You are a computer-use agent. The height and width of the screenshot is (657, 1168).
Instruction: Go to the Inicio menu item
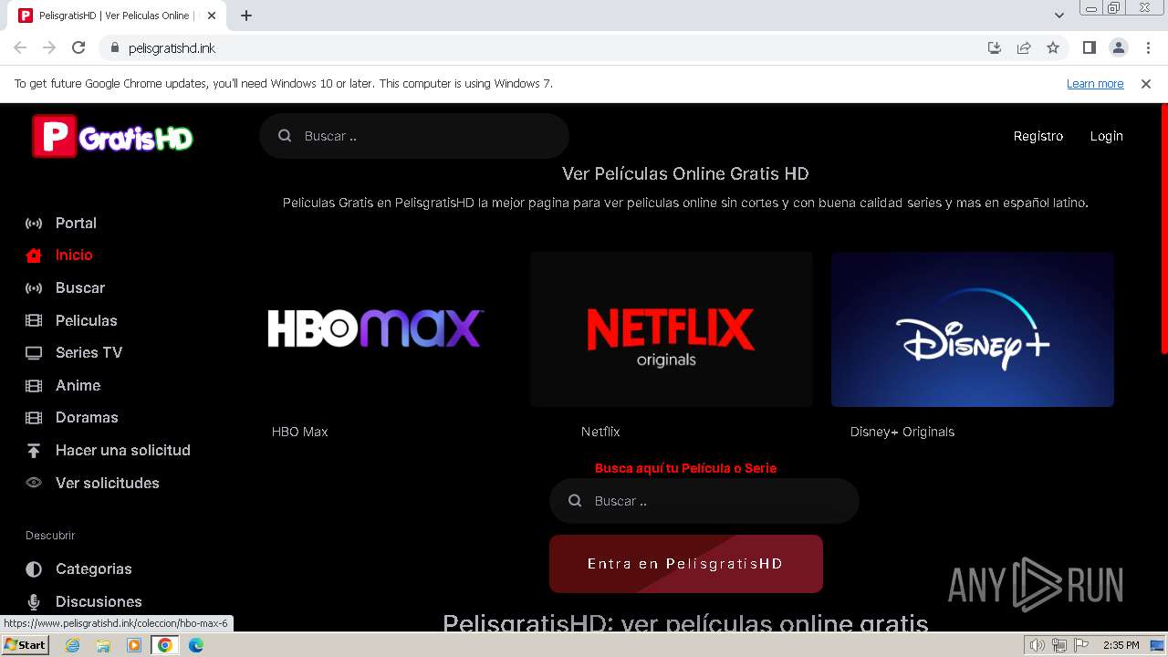(74, 255)
